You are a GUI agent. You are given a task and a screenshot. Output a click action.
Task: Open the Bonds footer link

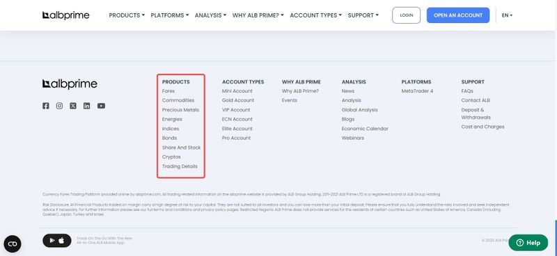pyautogui.click(x=169, y=138)
